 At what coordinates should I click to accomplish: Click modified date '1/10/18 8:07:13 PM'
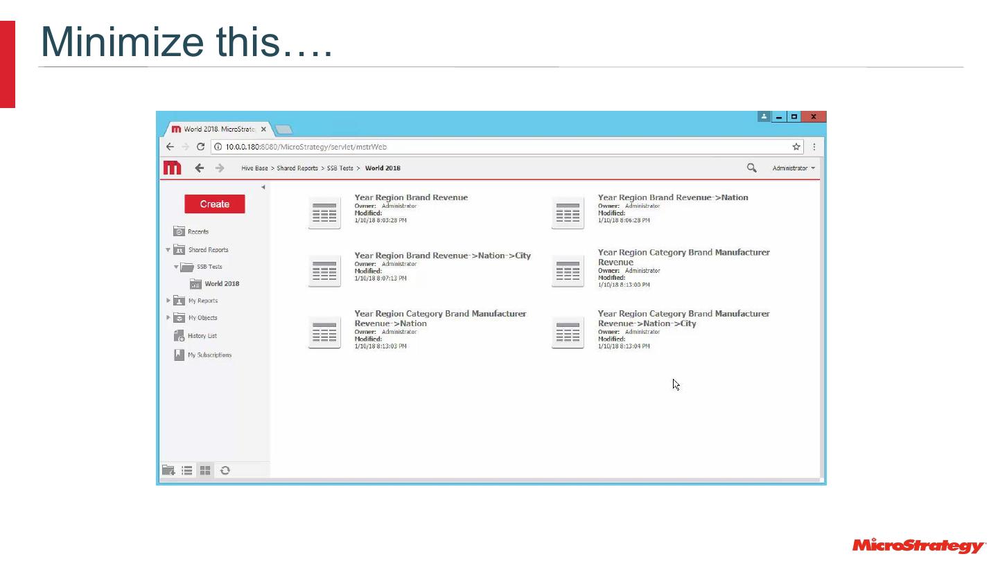pos(380,278)
